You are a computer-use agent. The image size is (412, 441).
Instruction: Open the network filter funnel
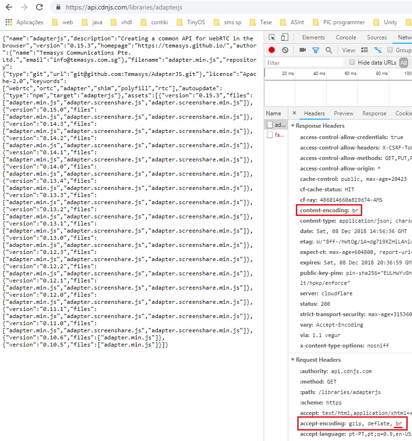(x=315, y=49)
